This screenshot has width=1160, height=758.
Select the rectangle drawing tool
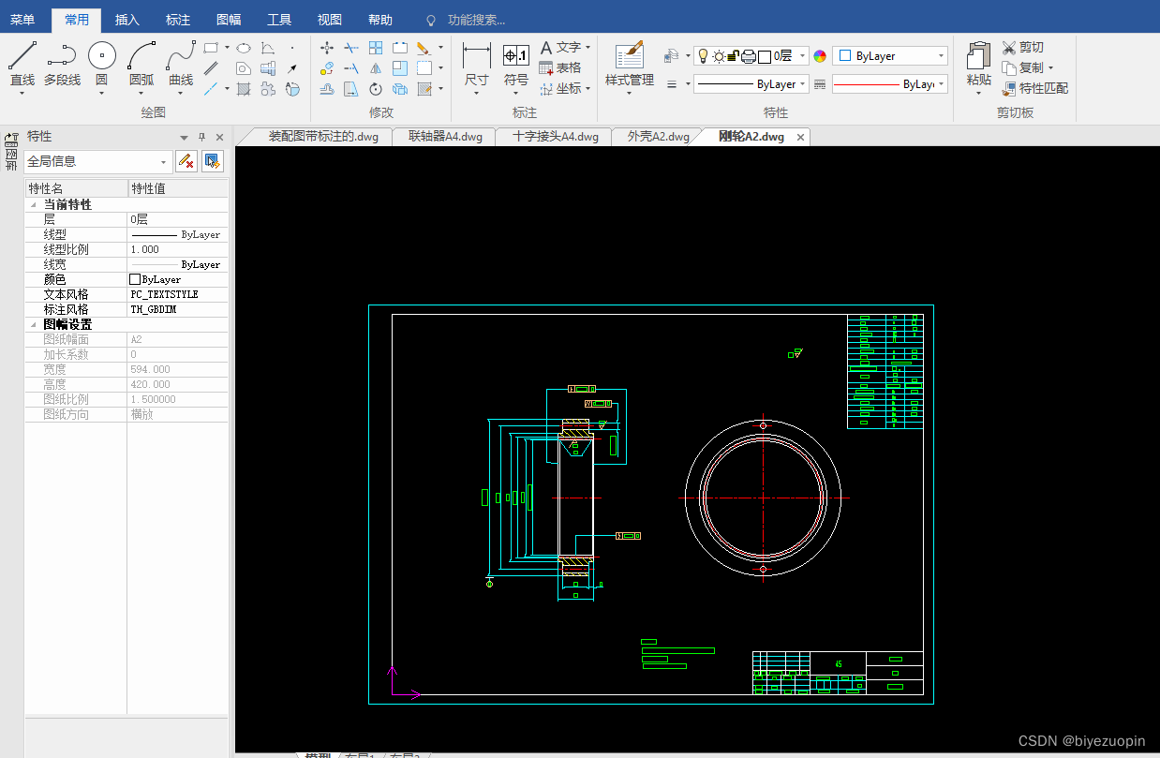point(211,48)
